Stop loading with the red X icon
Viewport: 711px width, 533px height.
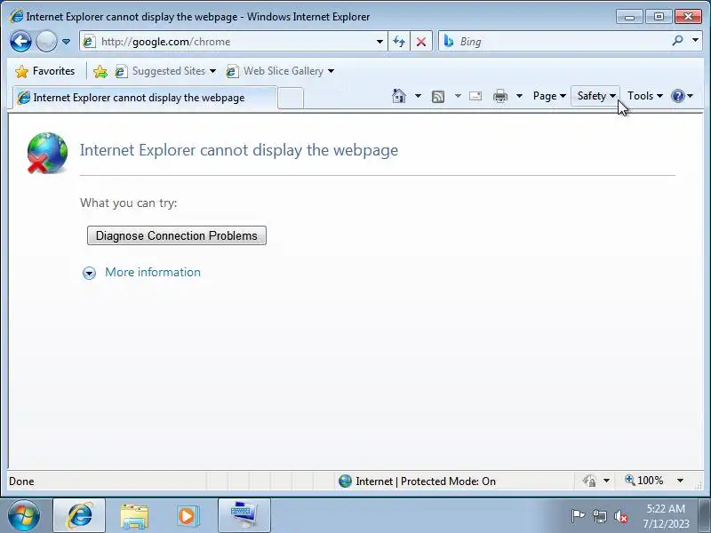coord(421,42)
